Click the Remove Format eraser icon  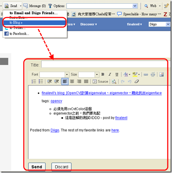(x=137, y=82)
